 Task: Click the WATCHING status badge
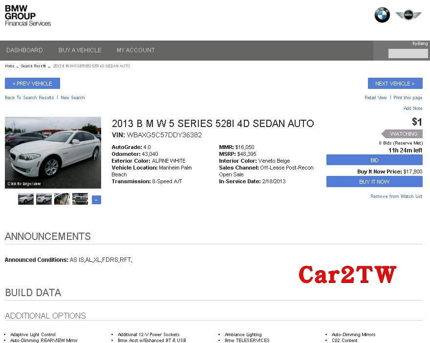[402, 134]
